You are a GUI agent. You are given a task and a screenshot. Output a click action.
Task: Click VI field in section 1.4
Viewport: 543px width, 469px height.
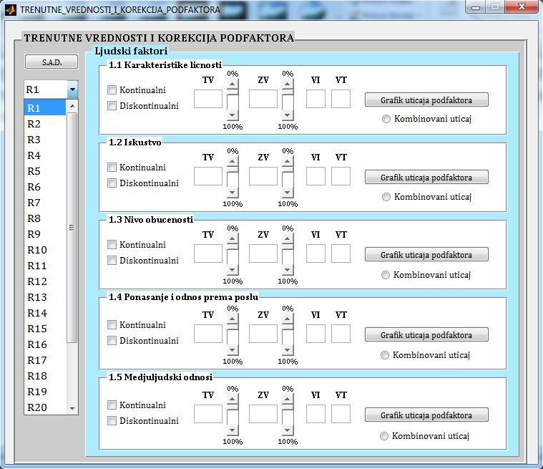coord(315,334)
